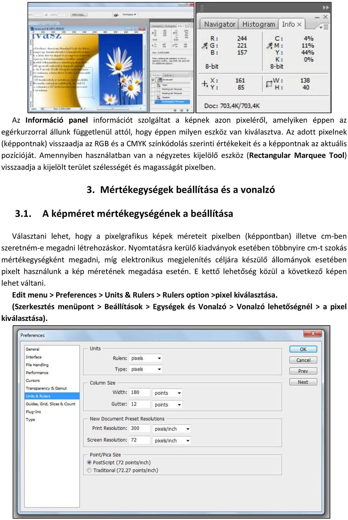The height and width of the screenshot is (520, 348).
Task: Open the Gutter units dropdown
Action: tap(168, 404)
